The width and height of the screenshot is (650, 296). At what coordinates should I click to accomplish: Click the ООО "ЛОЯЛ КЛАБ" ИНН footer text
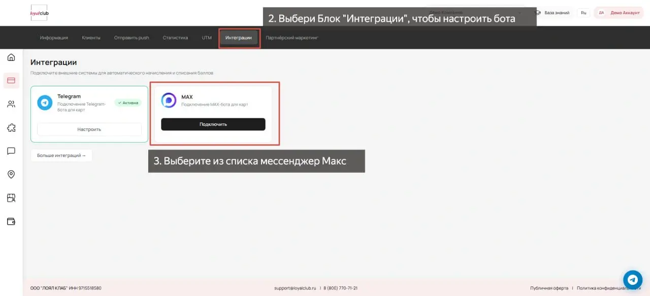pyautogui.click(x=66, y=288)
